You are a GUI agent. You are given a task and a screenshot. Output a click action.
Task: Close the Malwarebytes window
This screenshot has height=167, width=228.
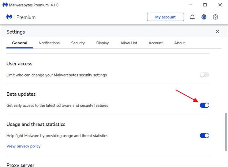click(220, 5)
